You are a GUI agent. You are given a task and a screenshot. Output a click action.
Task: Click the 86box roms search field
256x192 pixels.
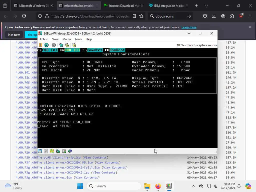coord(170,16)
